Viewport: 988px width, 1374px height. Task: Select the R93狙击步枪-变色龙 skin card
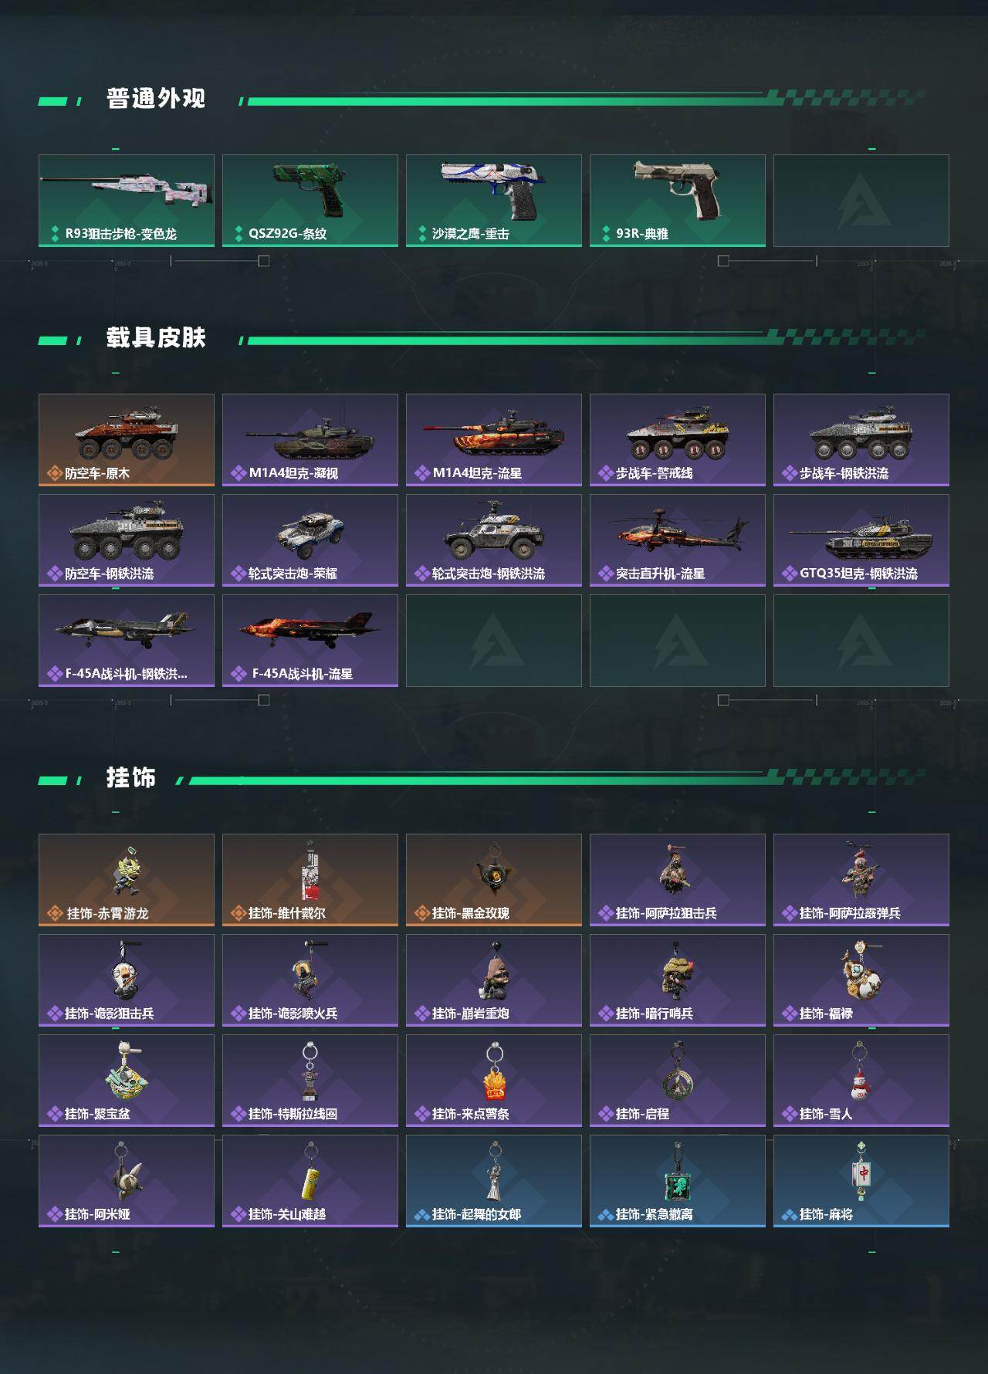[127, 201]
